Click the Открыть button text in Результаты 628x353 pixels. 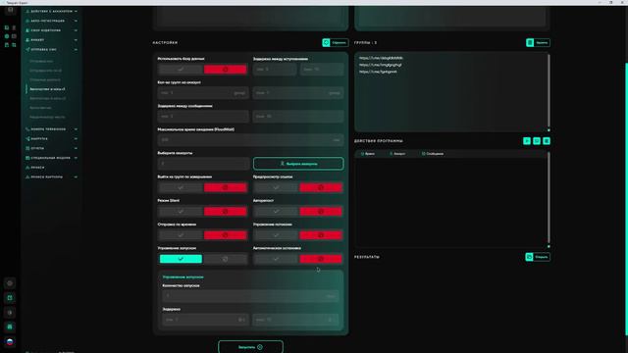click(x=541, y=257)
